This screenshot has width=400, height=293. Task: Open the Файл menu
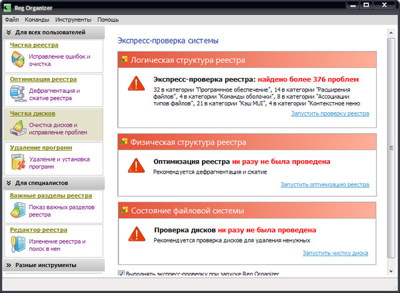click(x=11, y=20)
